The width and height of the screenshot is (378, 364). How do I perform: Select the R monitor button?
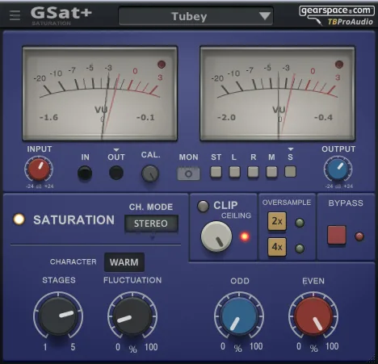[x=253, y=172]
